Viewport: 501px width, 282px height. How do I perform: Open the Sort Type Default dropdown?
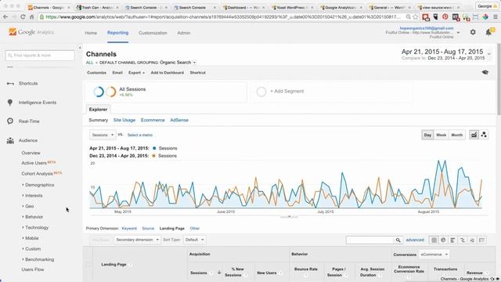pyautogui.click(x=195, y=240)
